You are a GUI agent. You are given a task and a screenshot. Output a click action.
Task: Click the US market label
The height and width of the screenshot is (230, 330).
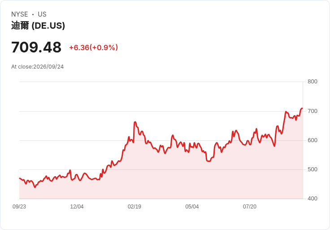pyautogui.click(x=42, y=14)
